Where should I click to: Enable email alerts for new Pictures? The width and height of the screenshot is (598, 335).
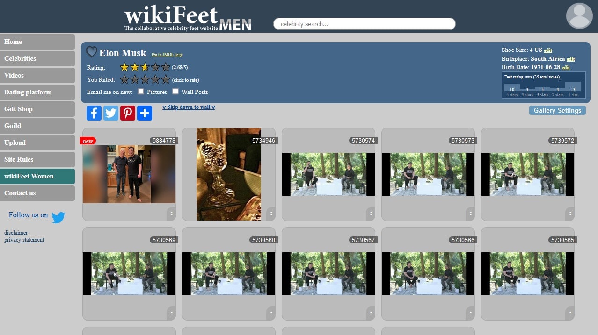[141, 92]
